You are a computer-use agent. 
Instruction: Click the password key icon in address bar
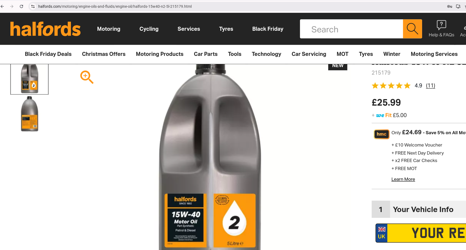coord(450,6)
